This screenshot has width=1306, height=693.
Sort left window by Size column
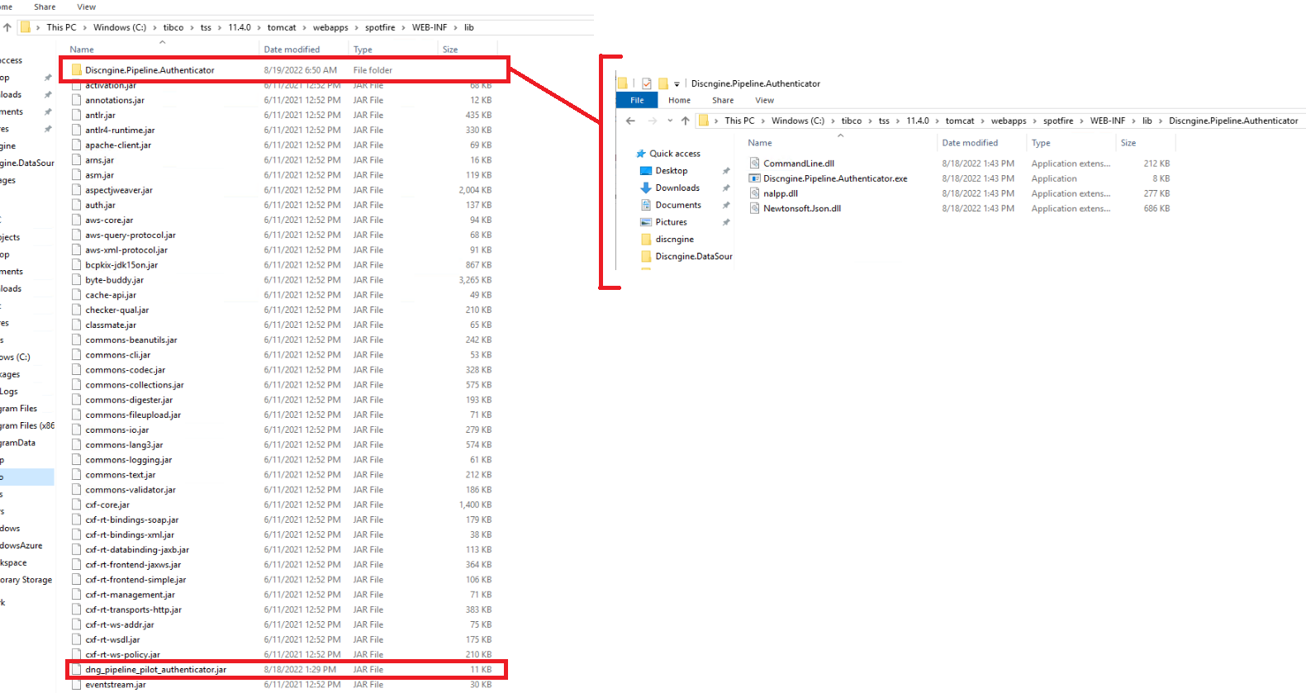click(x=450, y=50)
